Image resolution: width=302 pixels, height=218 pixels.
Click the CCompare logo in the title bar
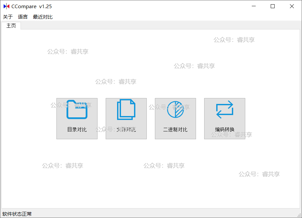click(6, 6)
